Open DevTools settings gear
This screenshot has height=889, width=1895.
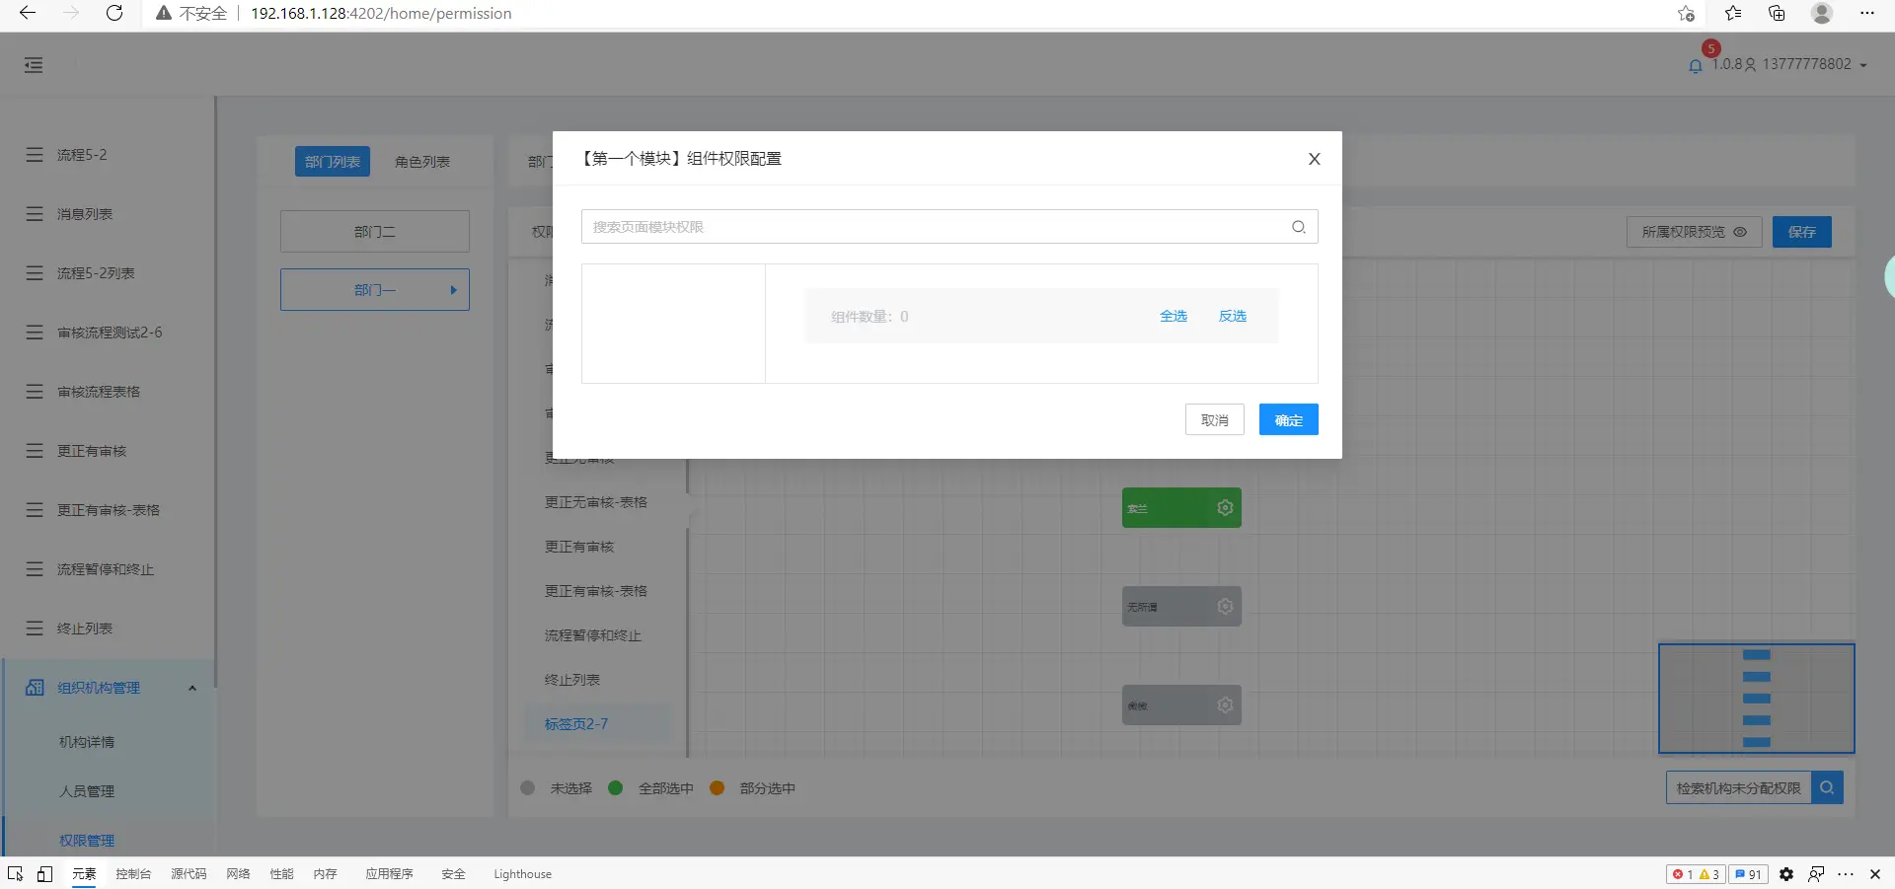(x=1786, y=874)
